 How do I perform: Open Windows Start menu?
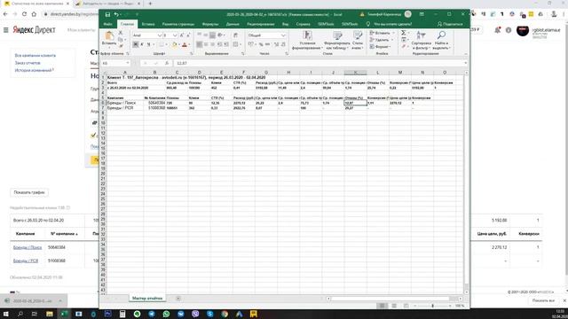(x=6, y=314)
